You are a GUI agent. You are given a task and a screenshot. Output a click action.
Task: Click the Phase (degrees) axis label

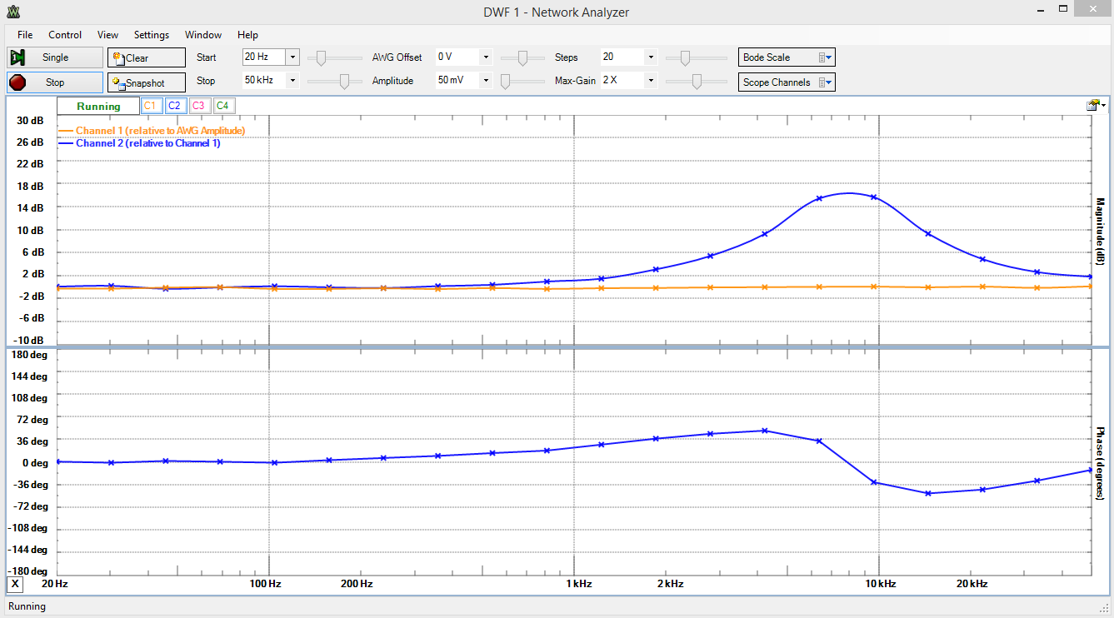tap(1099, 463)
